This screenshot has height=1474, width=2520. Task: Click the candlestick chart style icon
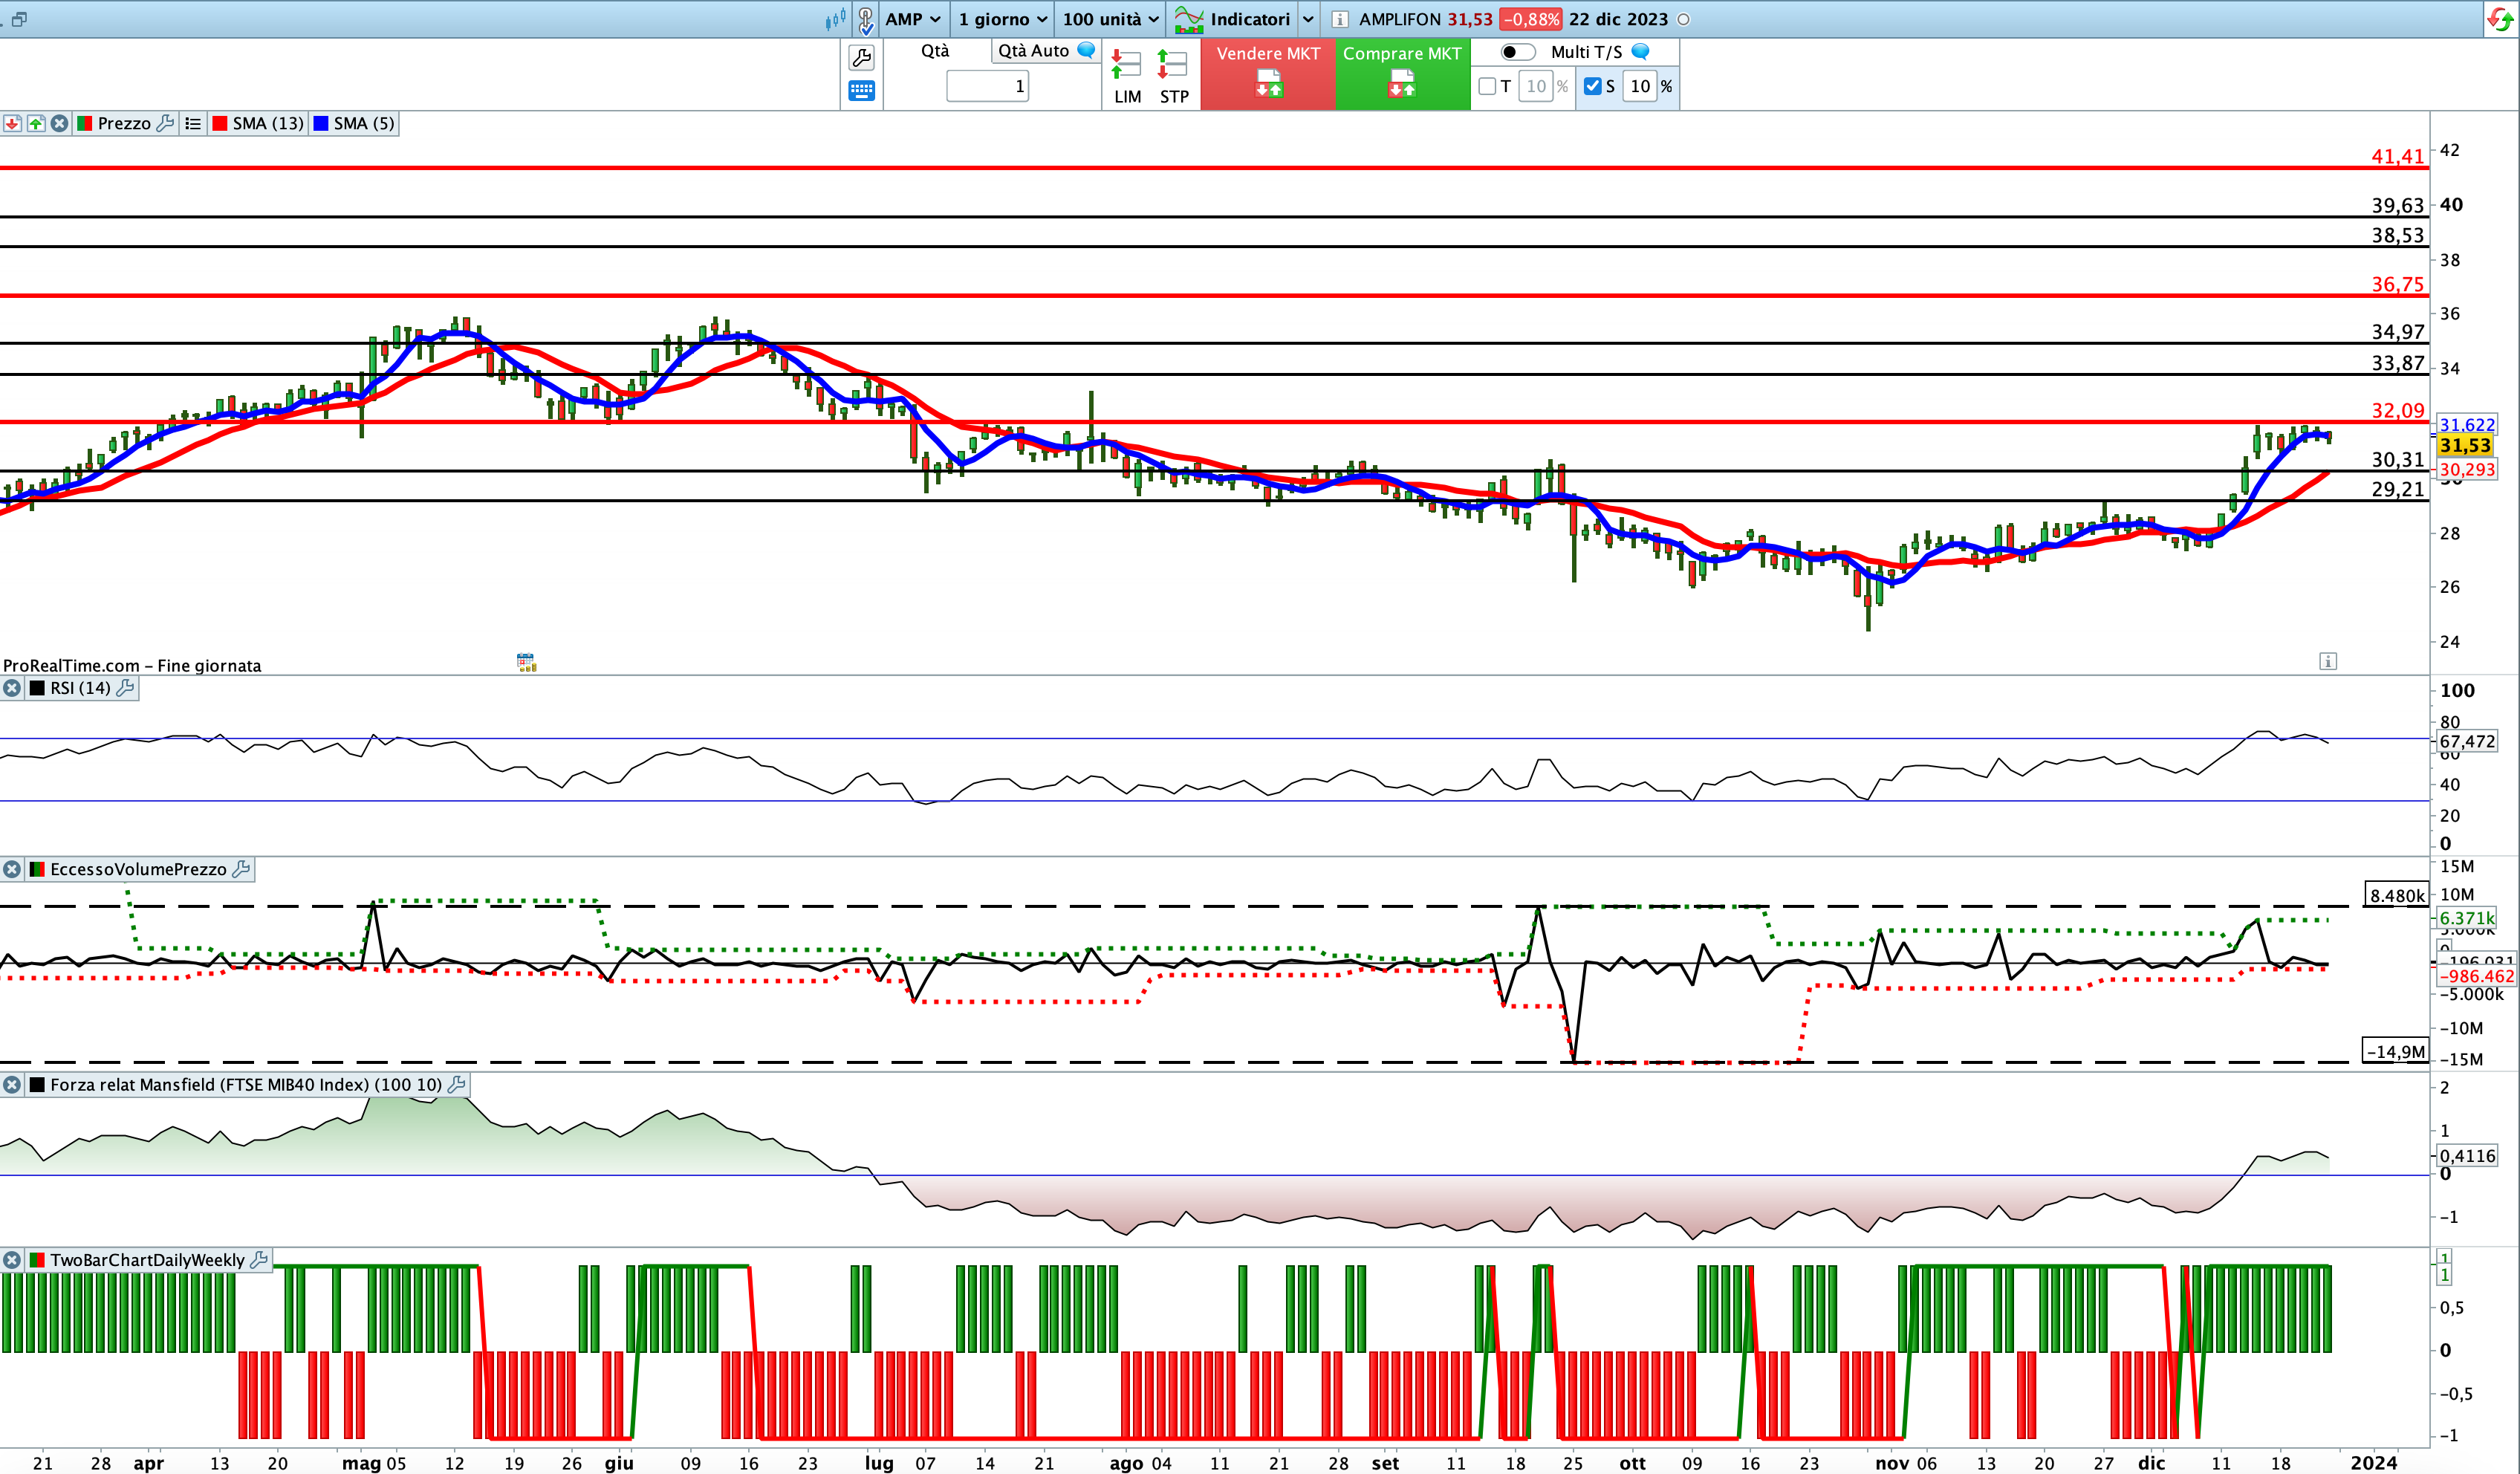(835, 19)
